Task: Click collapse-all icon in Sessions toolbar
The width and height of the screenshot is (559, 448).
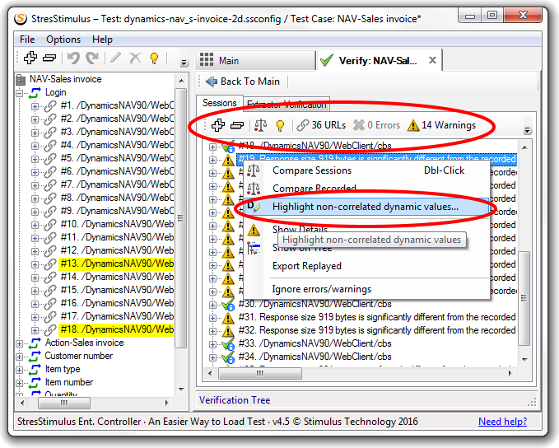Action: [x=237, y=125]
